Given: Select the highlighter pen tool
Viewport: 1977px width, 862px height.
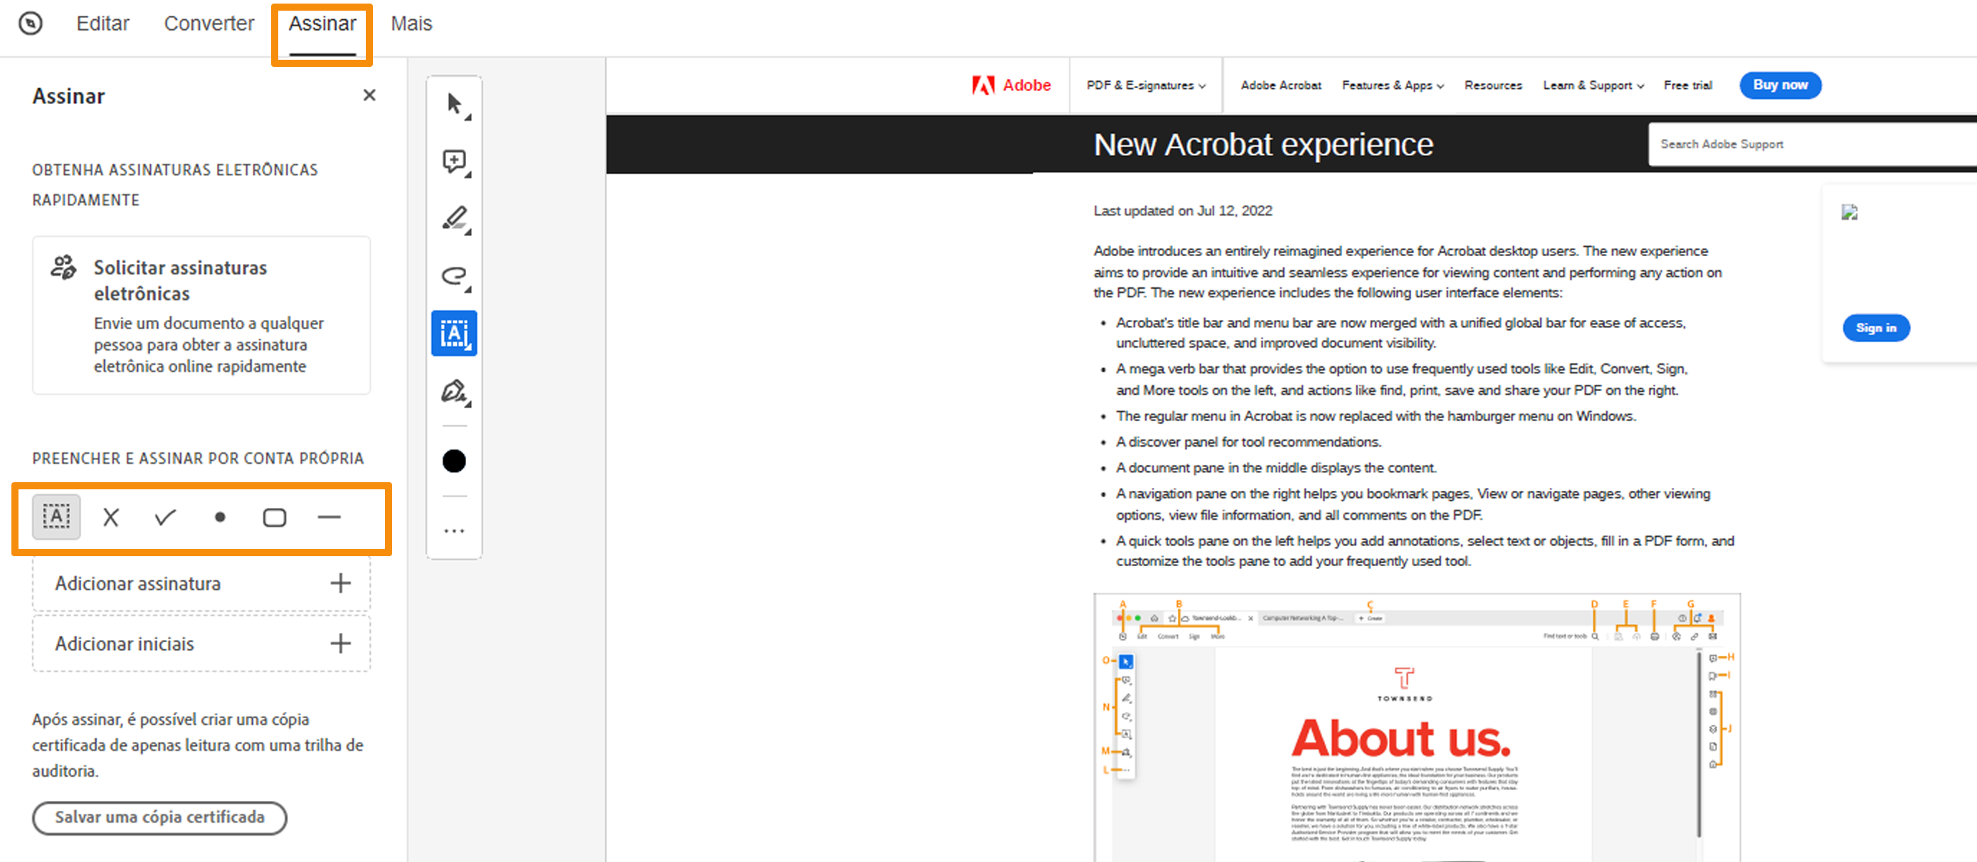Looking at the screenshot, I should tap(454, 219).
